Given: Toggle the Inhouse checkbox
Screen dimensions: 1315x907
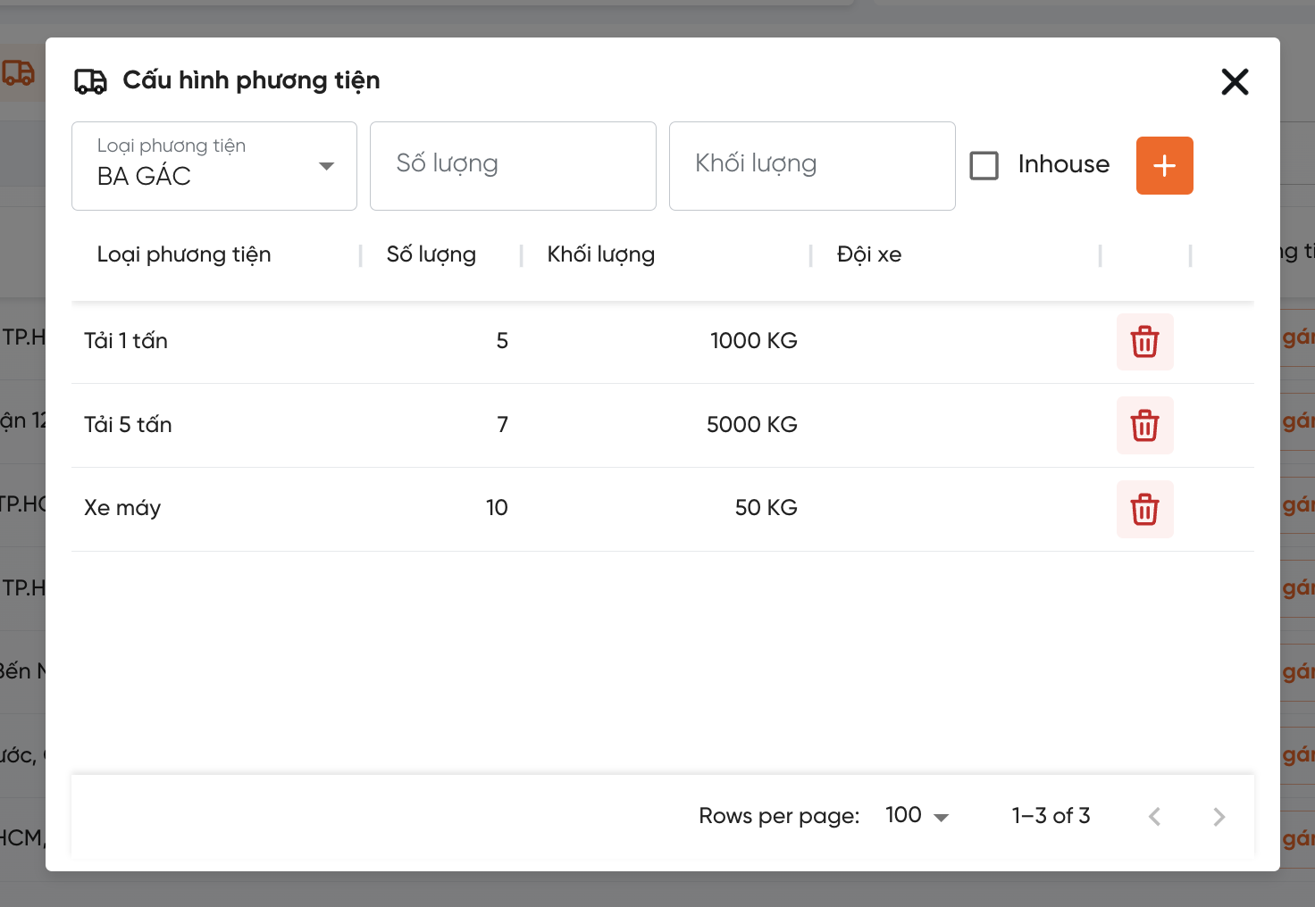Looking at the screenshot, I should tap(984, 165).
